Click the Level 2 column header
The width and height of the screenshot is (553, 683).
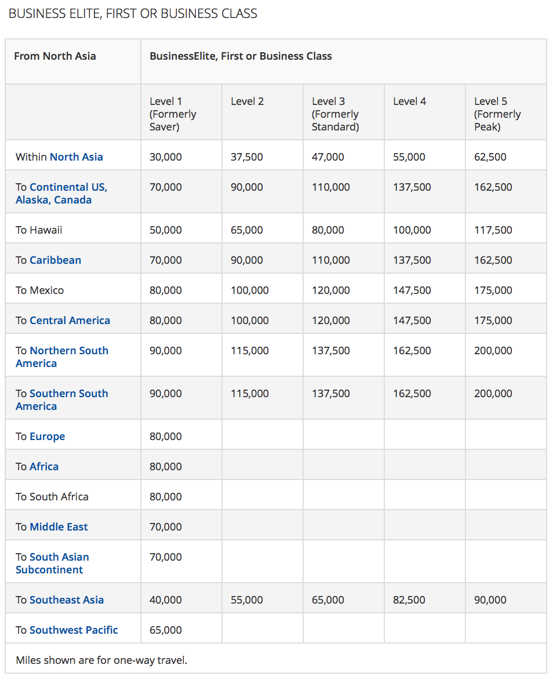pos(247,101)
